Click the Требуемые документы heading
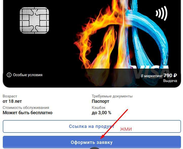The height and width of the screenshot is (149, 183). coord(112,96)
